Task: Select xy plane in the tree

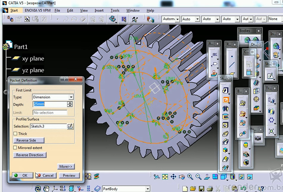Action: [33, 59]
